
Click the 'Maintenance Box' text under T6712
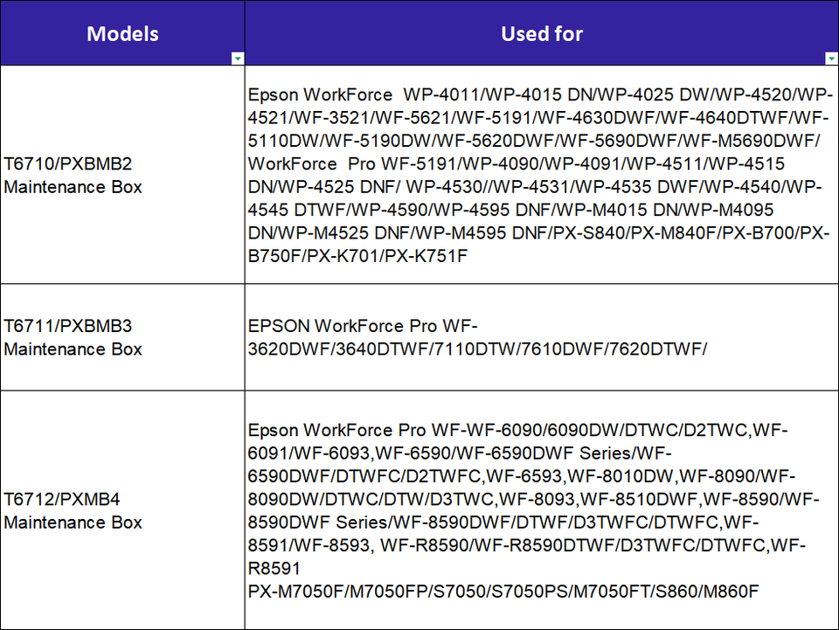click(73, 523)
